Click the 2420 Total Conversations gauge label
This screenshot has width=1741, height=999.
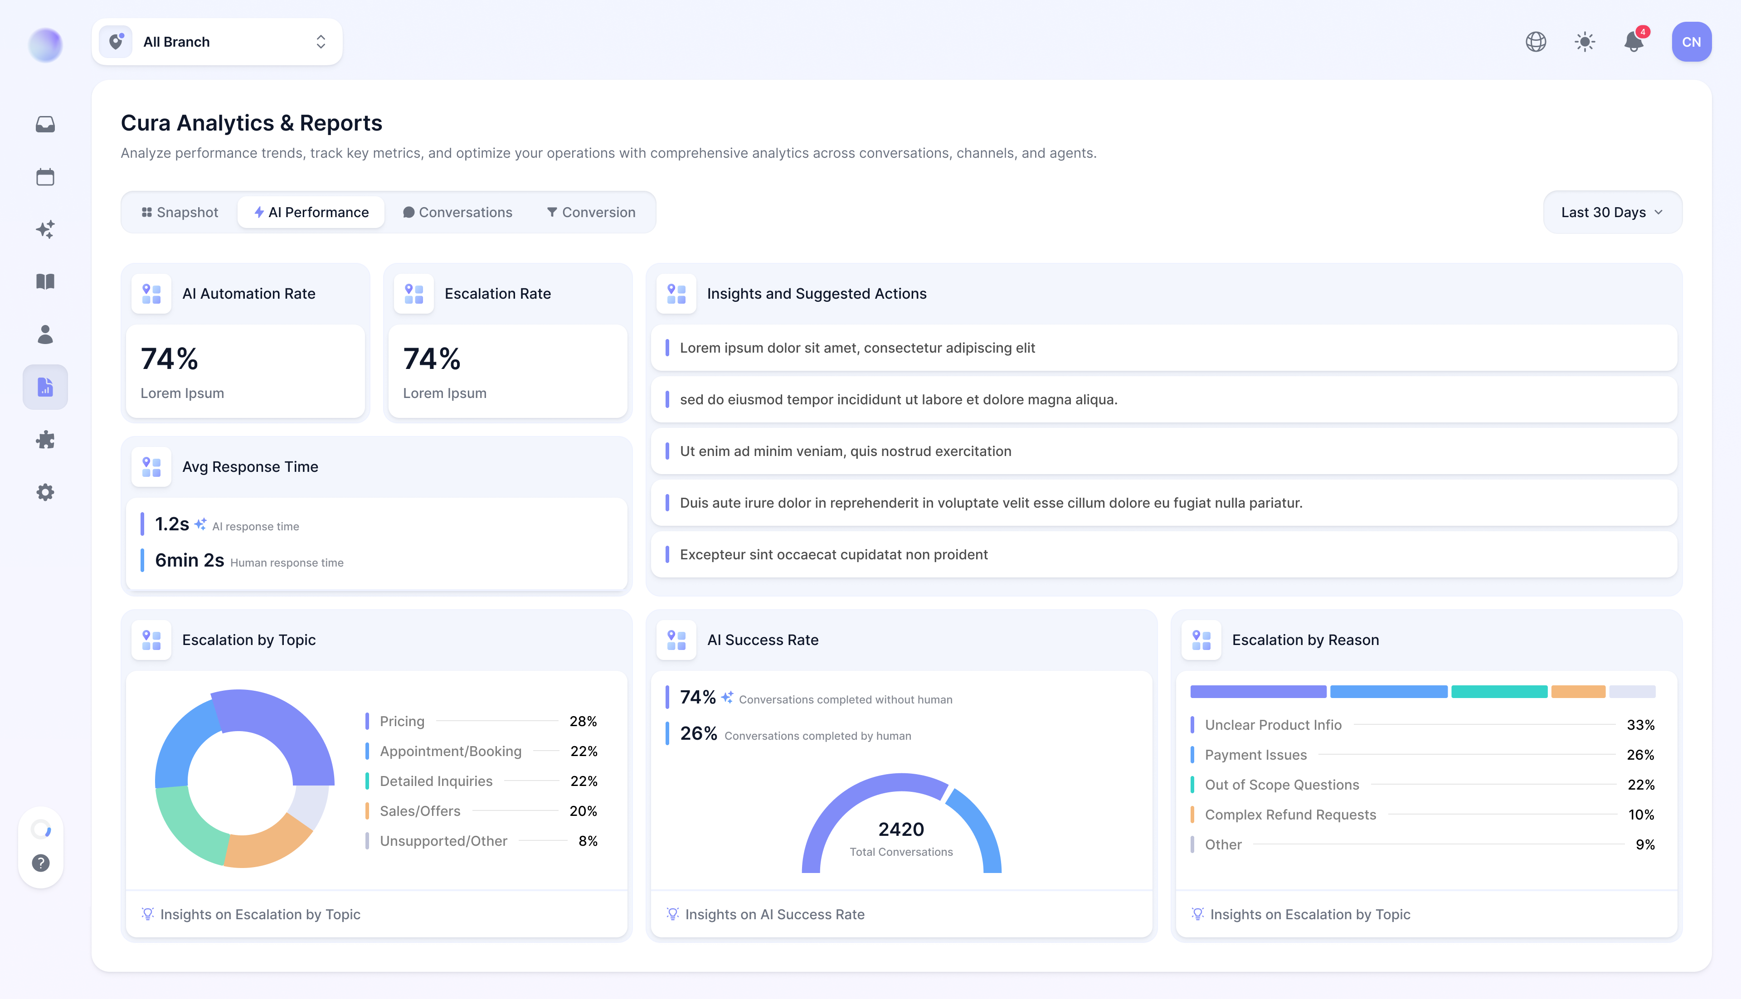[901, 839]
